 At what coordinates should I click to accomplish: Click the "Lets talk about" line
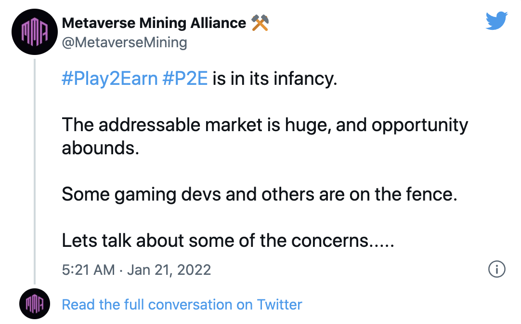coord(228,241)
